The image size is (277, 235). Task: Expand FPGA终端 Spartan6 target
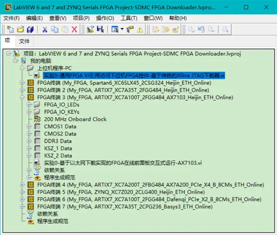[x=22, y=83]
